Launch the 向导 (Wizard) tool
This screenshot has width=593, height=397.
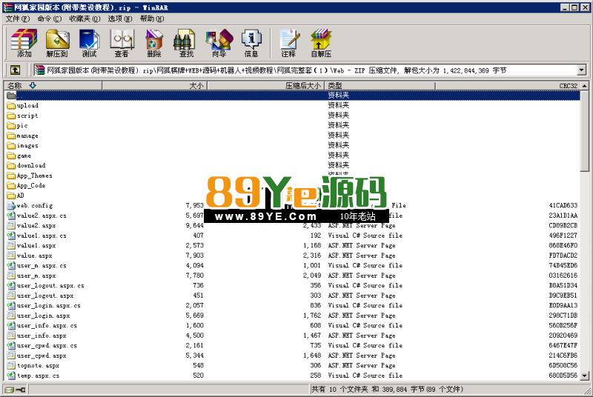pyautogui.click(x=219, y=43)
